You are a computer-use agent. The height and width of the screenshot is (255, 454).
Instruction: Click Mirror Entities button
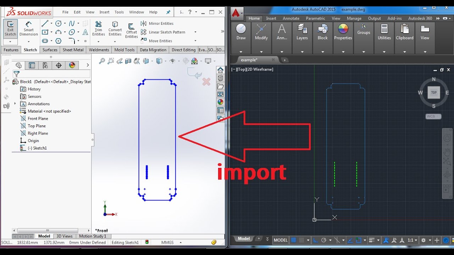[x=157, y=23]
